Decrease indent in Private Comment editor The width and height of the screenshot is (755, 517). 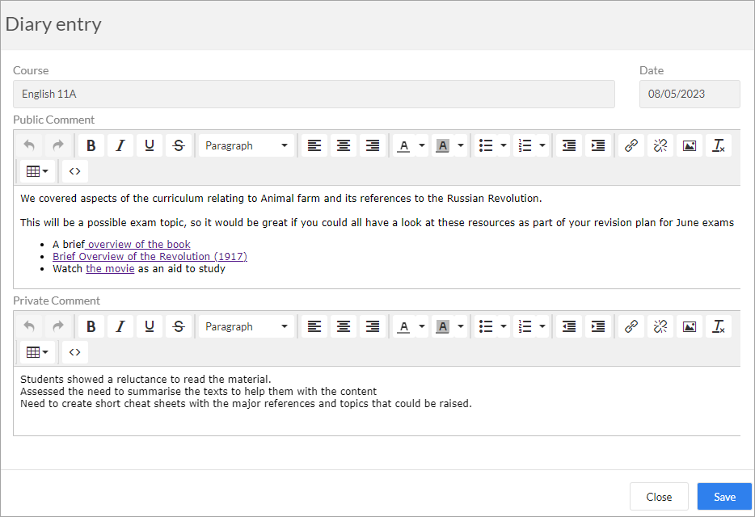tap(569, 326)
